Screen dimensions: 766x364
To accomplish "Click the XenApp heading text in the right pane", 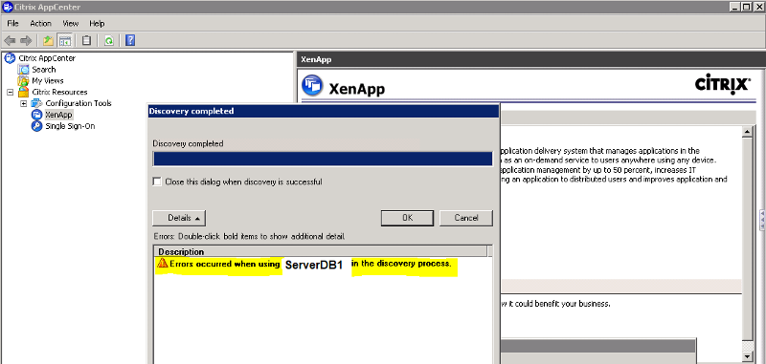I will [356, 89].
